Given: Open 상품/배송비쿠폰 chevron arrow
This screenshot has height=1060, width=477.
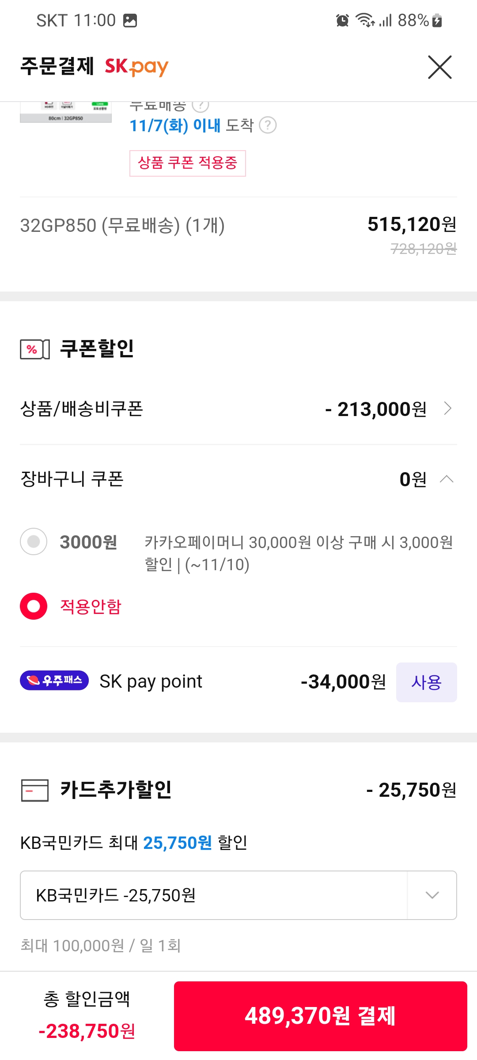Looking at the screenshot, I should [x=448, y=409].
